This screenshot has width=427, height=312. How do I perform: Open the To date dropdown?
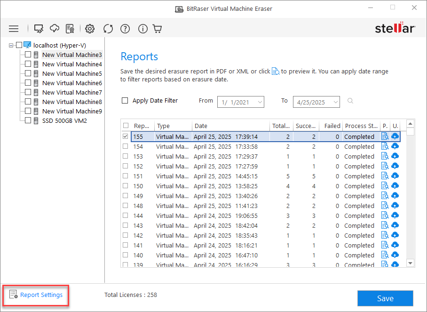[335, 102]
